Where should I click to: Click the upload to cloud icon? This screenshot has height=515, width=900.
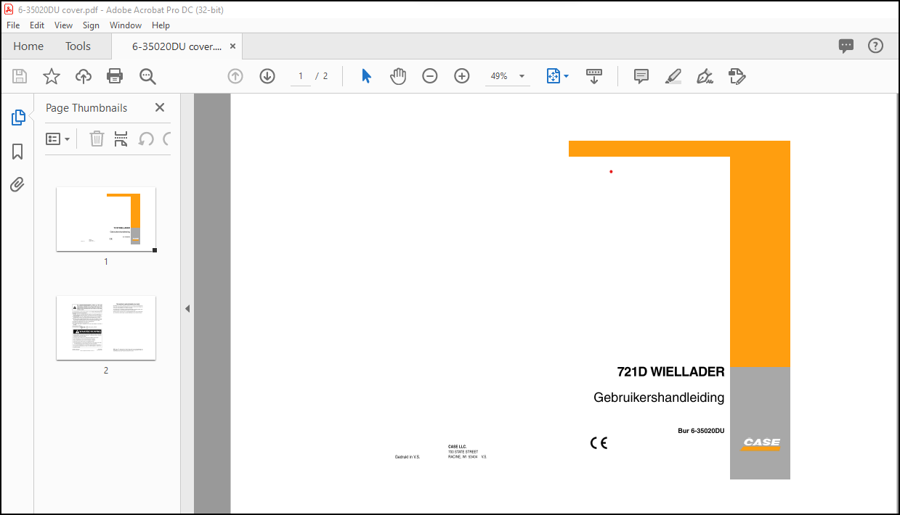point(84,76)
